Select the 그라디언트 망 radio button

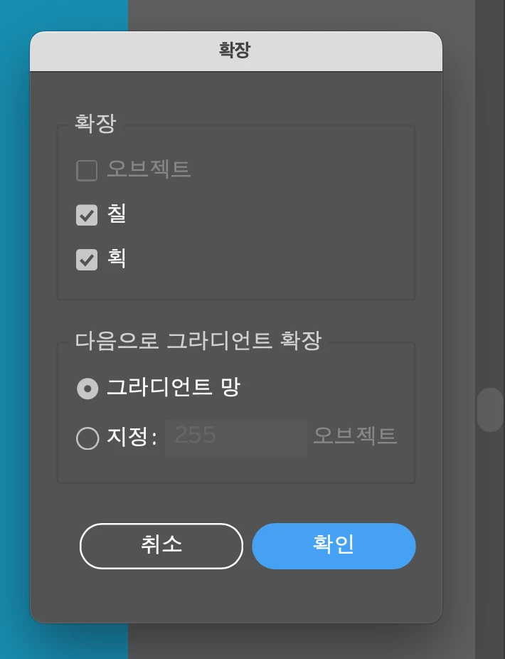[x=87, y=389]
